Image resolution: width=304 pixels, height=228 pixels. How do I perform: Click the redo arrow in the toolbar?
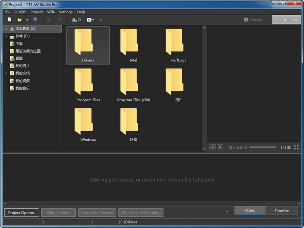coord(59,20)
